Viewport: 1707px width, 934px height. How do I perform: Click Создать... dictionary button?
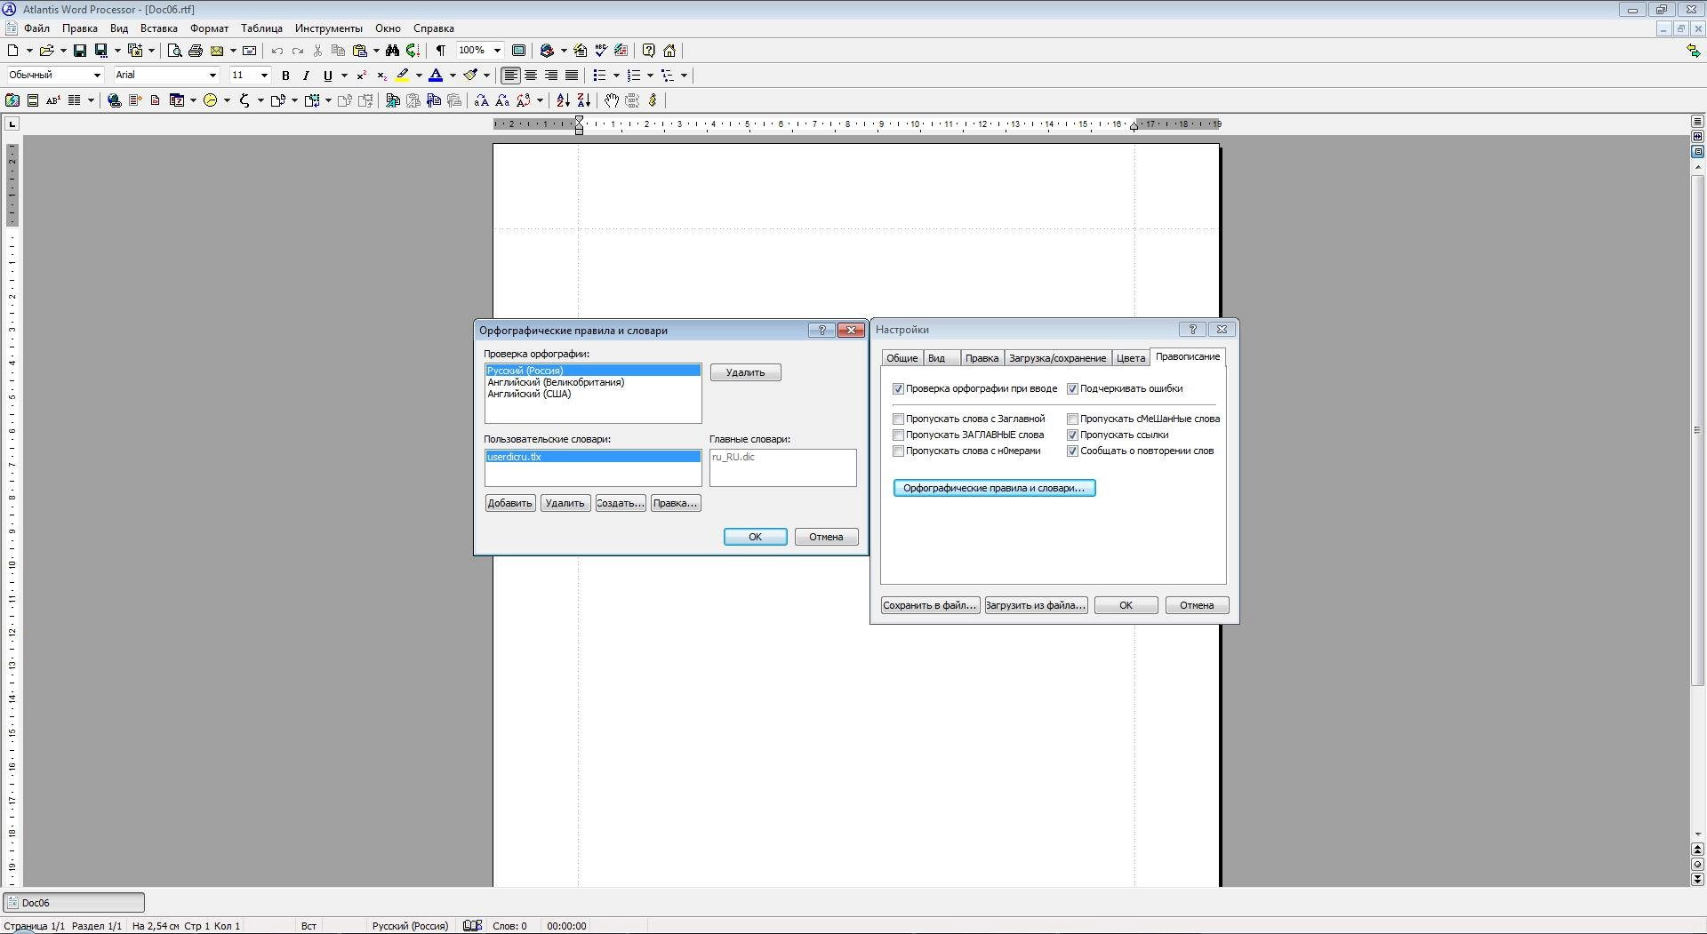(x=620, y=503)
